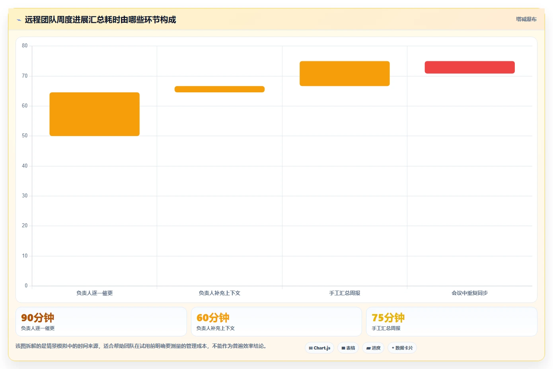Click y-axis tick label 30
The height and width of the screenshot is (369, 553).
pos(25,196)
